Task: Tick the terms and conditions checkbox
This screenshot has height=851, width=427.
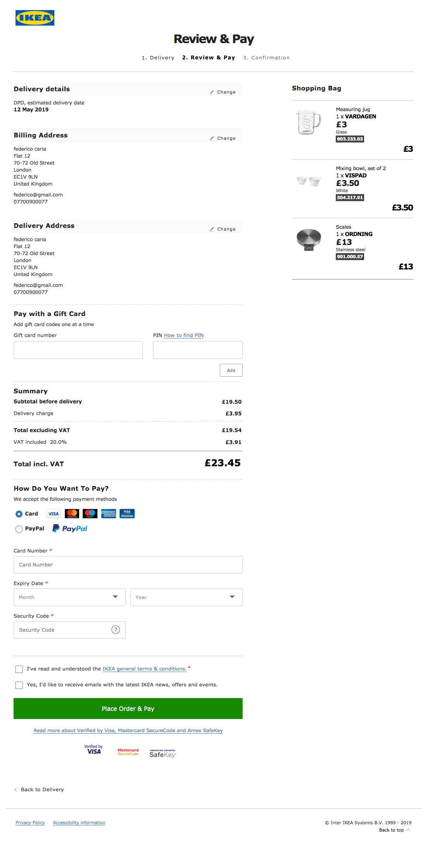Action: [19, 669]
